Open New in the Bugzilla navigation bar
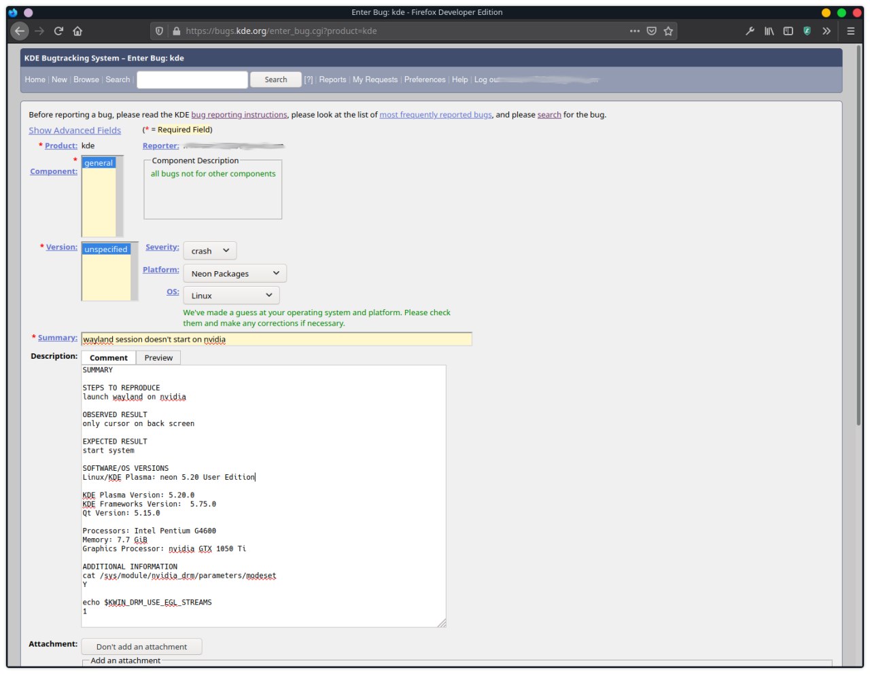870x674 pixels. click(60, 79)
